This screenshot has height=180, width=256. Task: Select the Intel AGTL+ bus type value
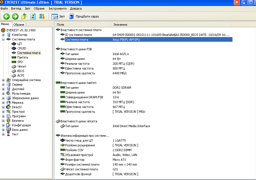click(x=121, y=54)
